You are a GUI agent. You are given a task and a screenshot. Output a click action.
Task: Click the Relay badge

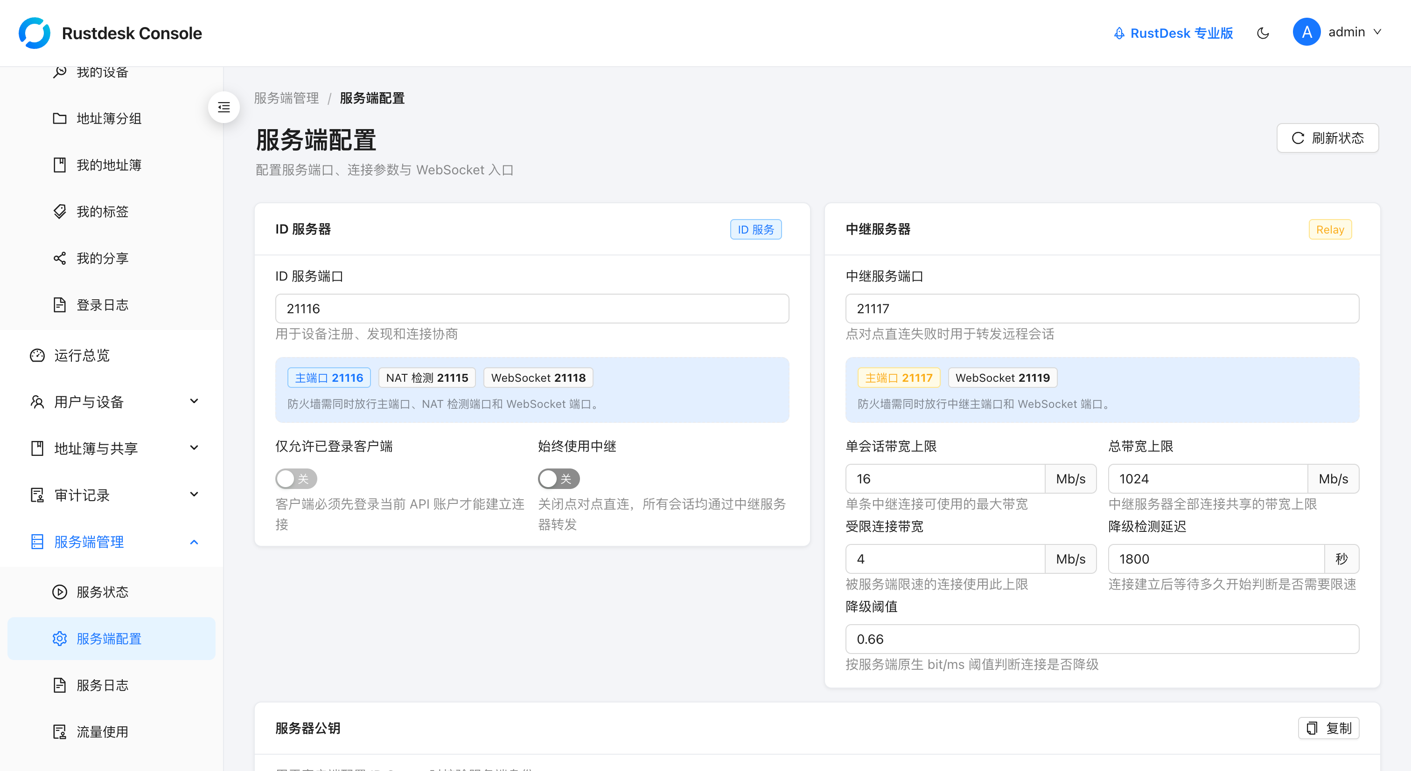click(x=1330, y=229)
